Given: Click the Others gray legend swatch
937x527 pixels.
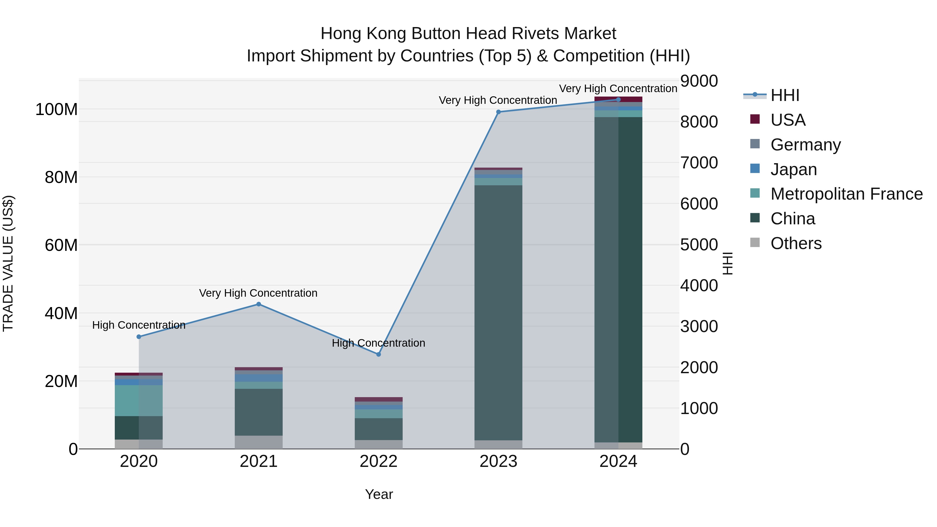Looking at the screenshot, I should tap(755, 243).
